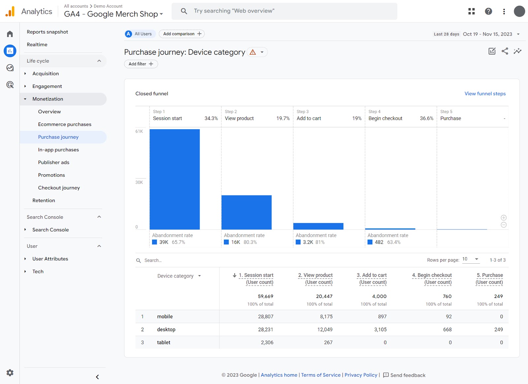Select Checkout journey in the sidebar
Viewport: 528px width, 384px height.
(59, 188)
